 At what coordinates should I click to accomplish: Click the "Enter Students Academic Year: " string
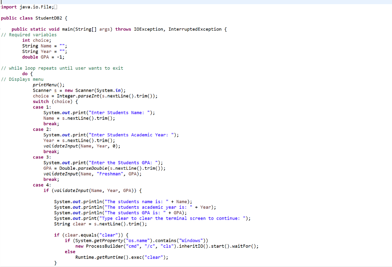point(132,135)
